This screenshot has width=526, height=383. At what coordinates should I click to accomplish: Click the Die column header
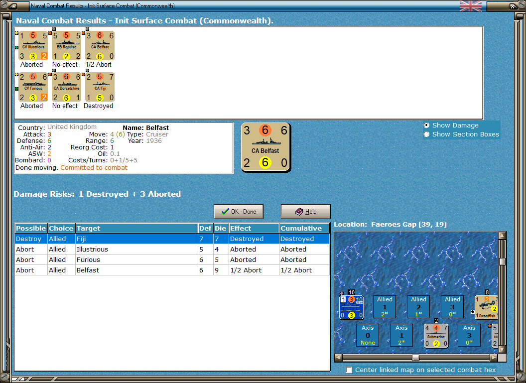pos(220,229)
